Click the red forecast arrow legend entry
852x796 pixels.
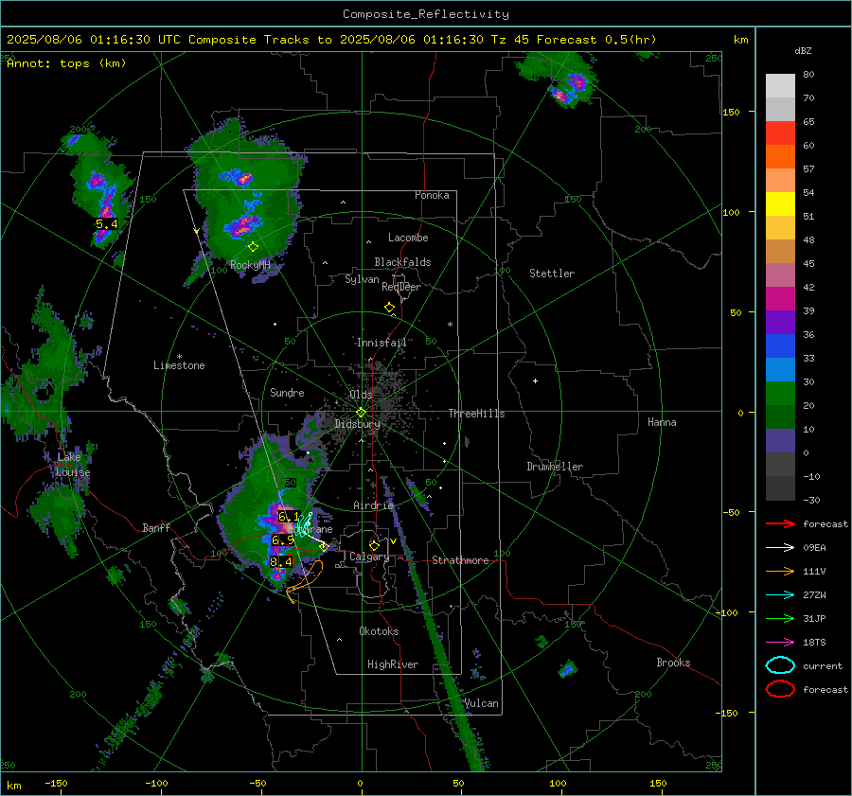click(780, 523)
